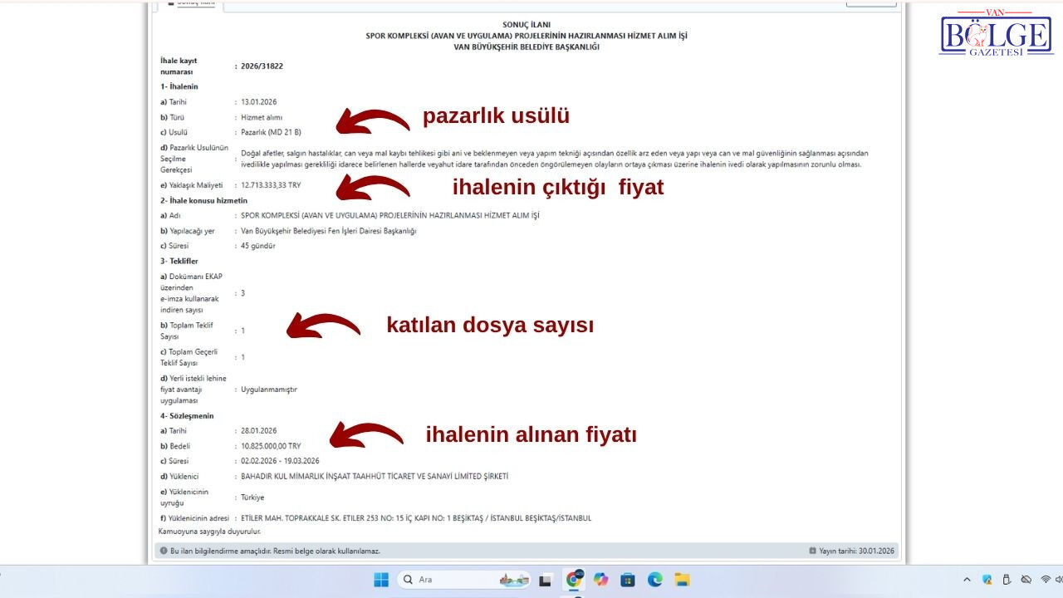
Task: Click the Usulü value Pazarlık (MD 21 B)
Action: point(272,132)
